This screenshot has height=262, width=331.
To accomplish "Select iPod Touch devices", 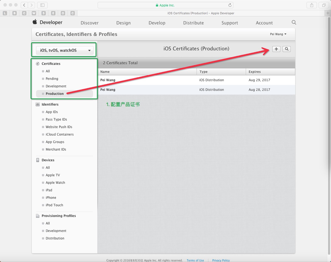I will coord(54,205).
